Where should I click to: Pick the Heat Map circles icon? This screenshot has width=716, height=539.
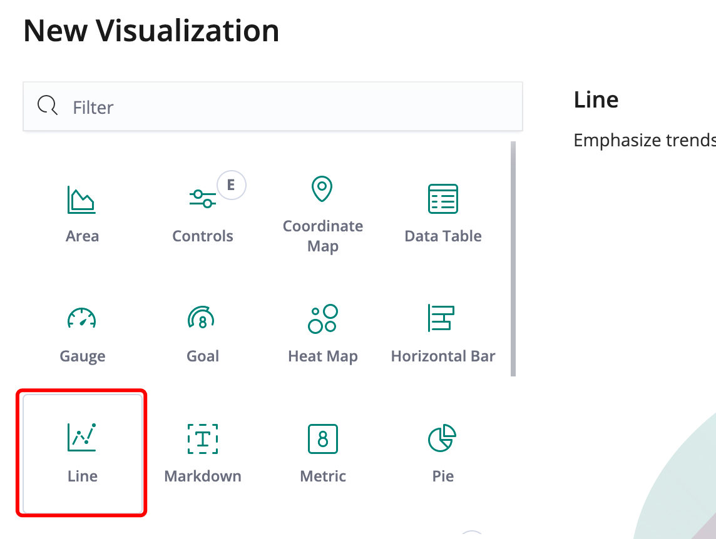[322, 318]
